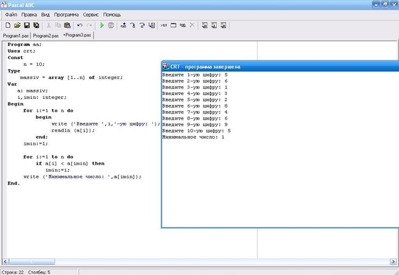Select the Program3.pas tab
This screenshot has width=399, height=275.
77,35
